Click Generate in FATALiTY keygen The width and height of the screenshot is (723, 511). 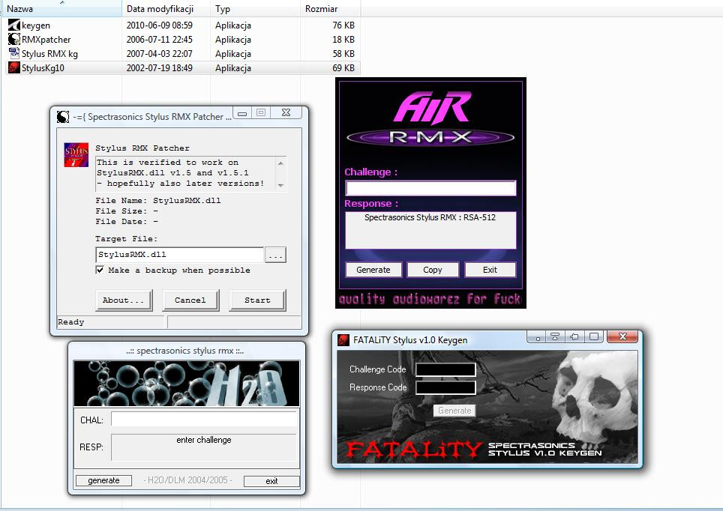pyautogui.click(x=454, y=411)
